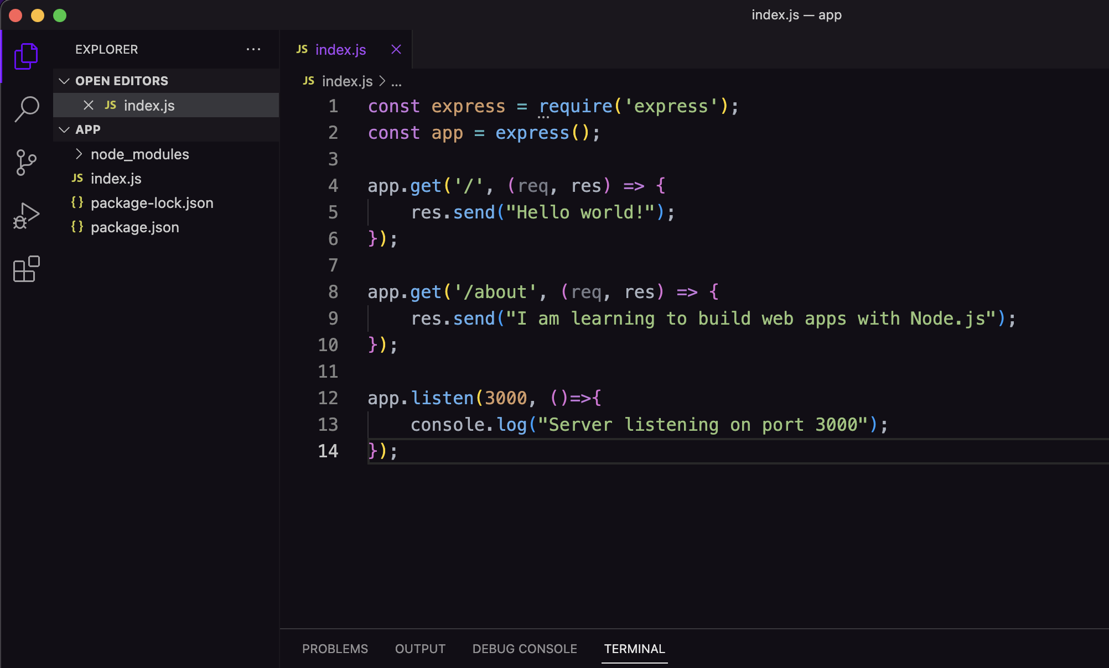Click the JS icon beside index.js in Explorer

[77, 178]
